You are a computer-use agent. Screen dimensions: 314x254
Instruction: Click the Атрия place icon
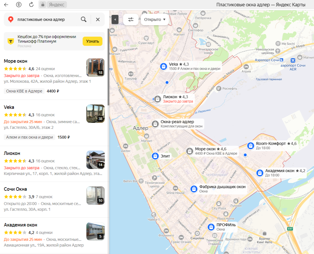(x=246, y=67)
